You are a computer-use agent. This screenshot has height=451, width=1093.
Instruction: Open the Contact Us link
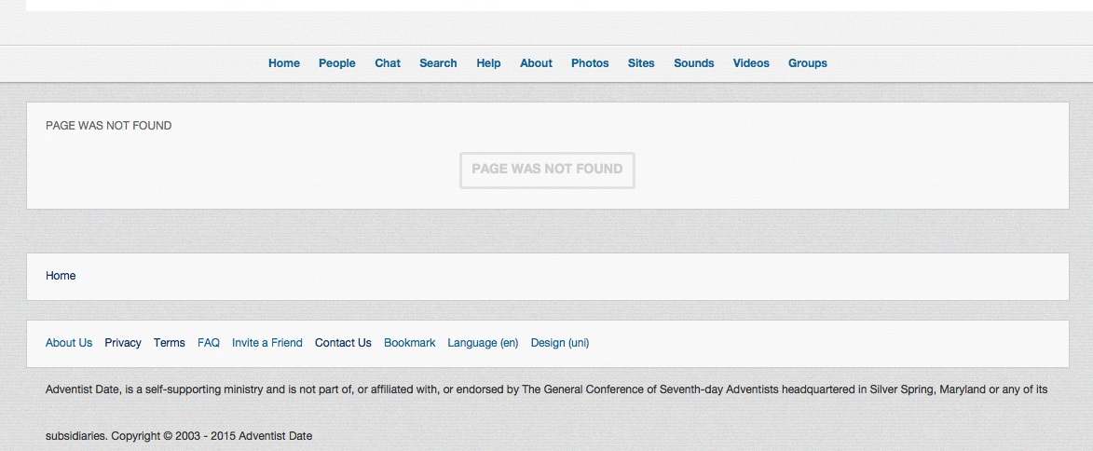coord(343,343)
